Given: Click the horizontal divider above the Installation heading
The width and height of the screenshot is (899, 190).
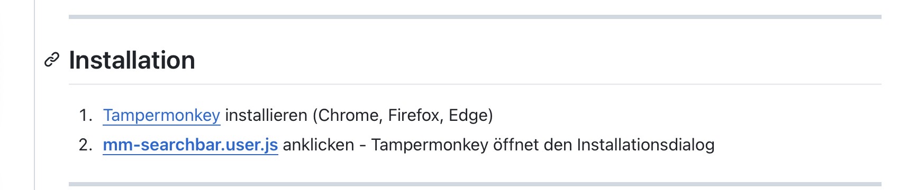Looking at the screenshot, I should tap(475, 17).
